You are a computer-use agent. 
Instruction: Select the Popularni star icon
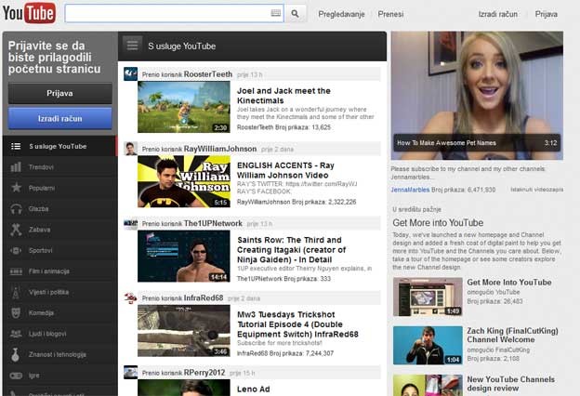pos(15,187)
